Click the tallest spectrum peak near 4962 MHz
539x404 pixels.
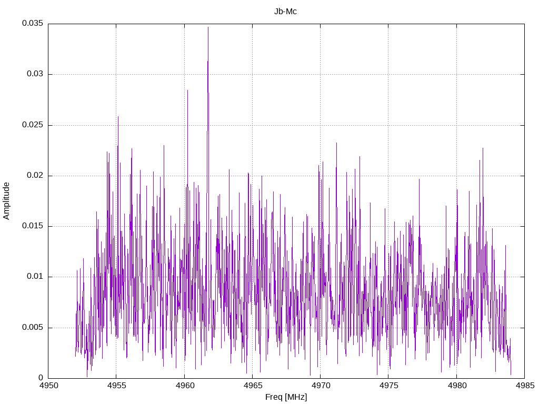[208, 27]
